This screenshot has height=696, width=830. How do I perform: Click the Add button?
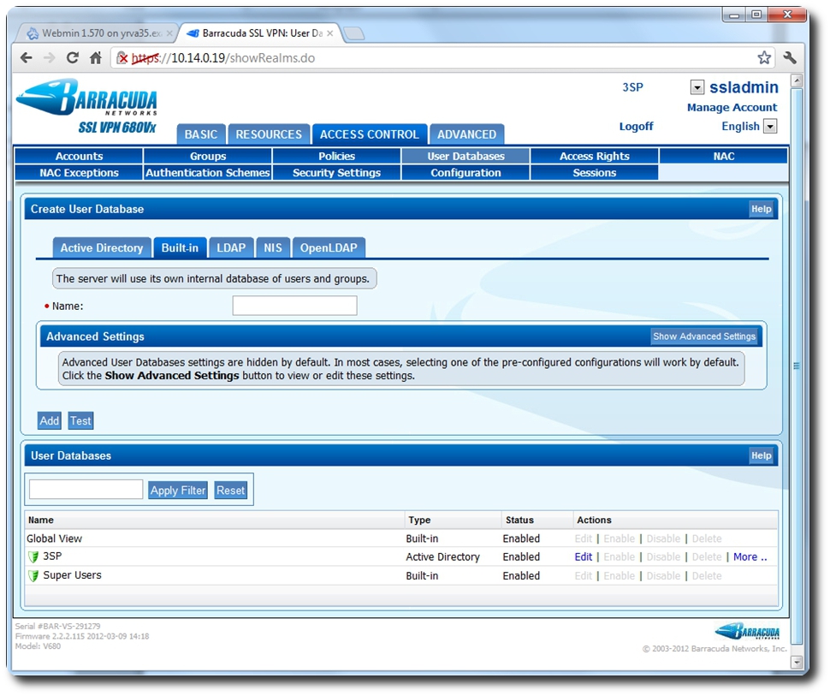pyautogui.click(x=50, y=420)
